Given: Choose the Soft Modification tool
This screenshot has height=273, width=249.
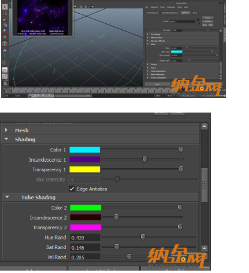Looking at the screenshot, I should coord(5,50).
